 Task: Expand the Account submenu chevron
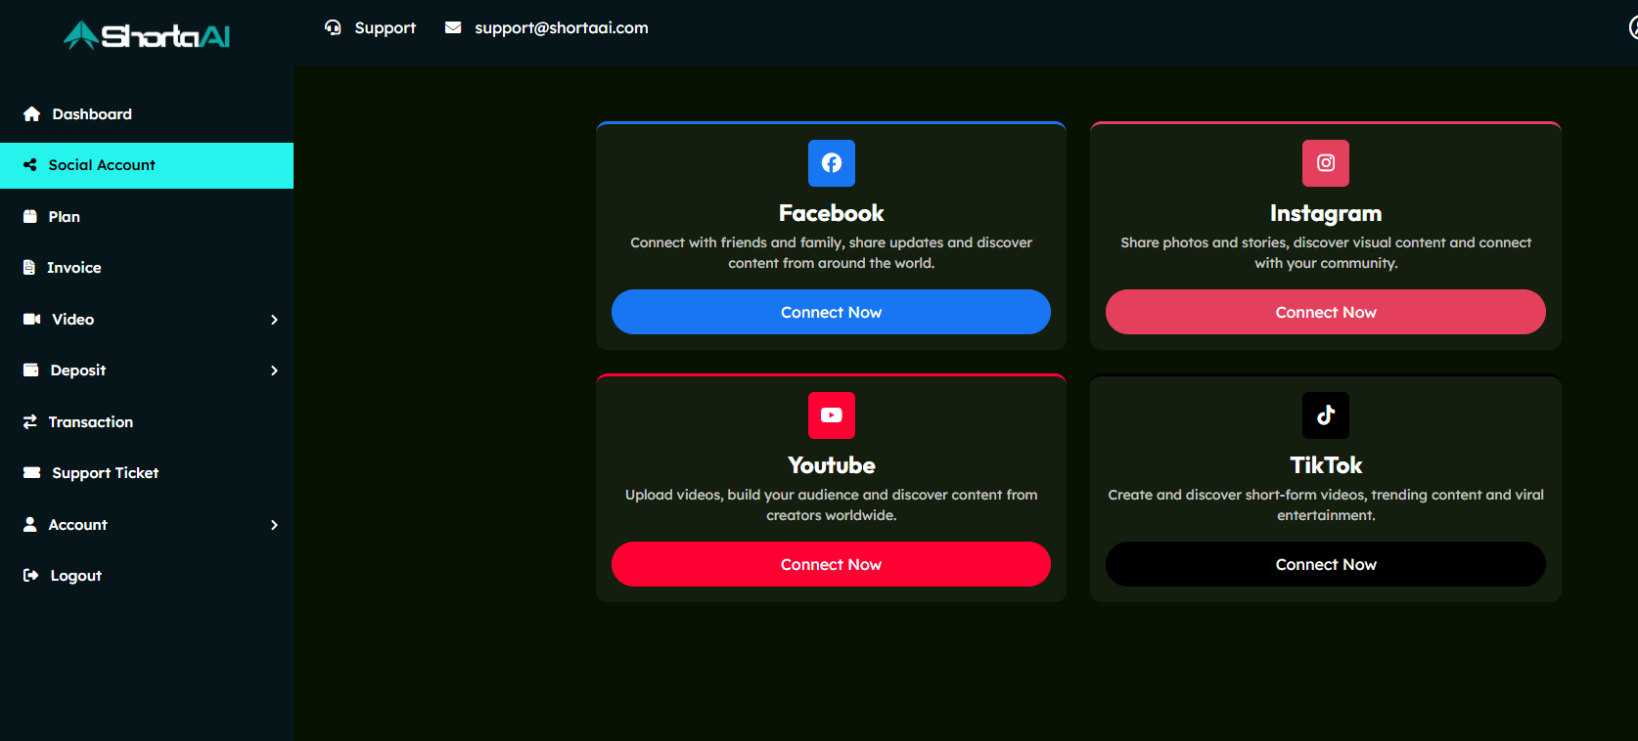274,525
